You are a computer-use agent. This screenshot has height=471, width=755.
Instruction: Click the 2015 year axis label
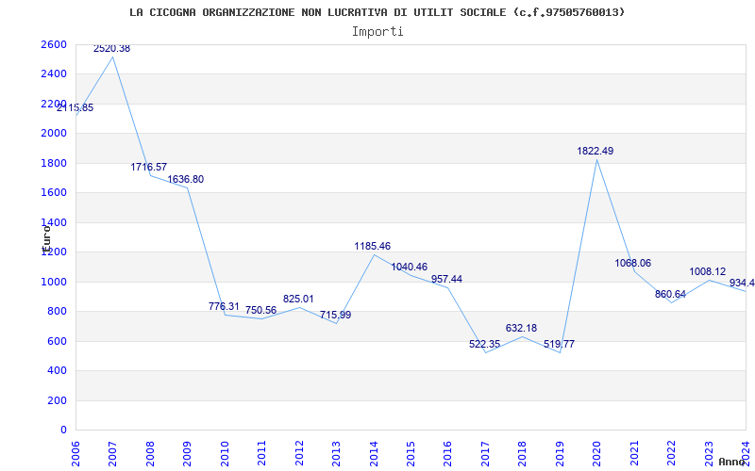pos(411,452)
